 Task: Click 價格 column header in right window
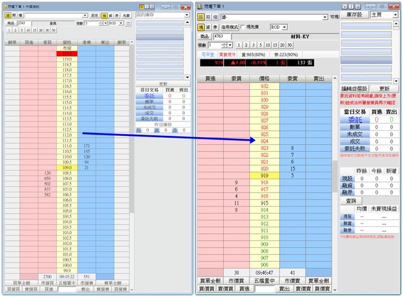click(265, 79)
